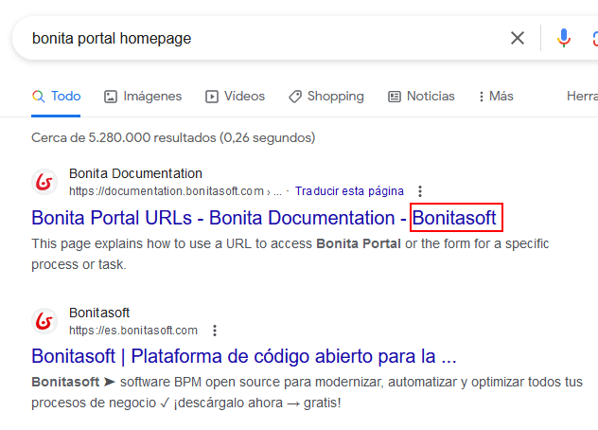Click the 'Bonitasoft' site name above es.bonitasoft.com
The height and width of the screenshot is (430, 598).
(99, 313)
